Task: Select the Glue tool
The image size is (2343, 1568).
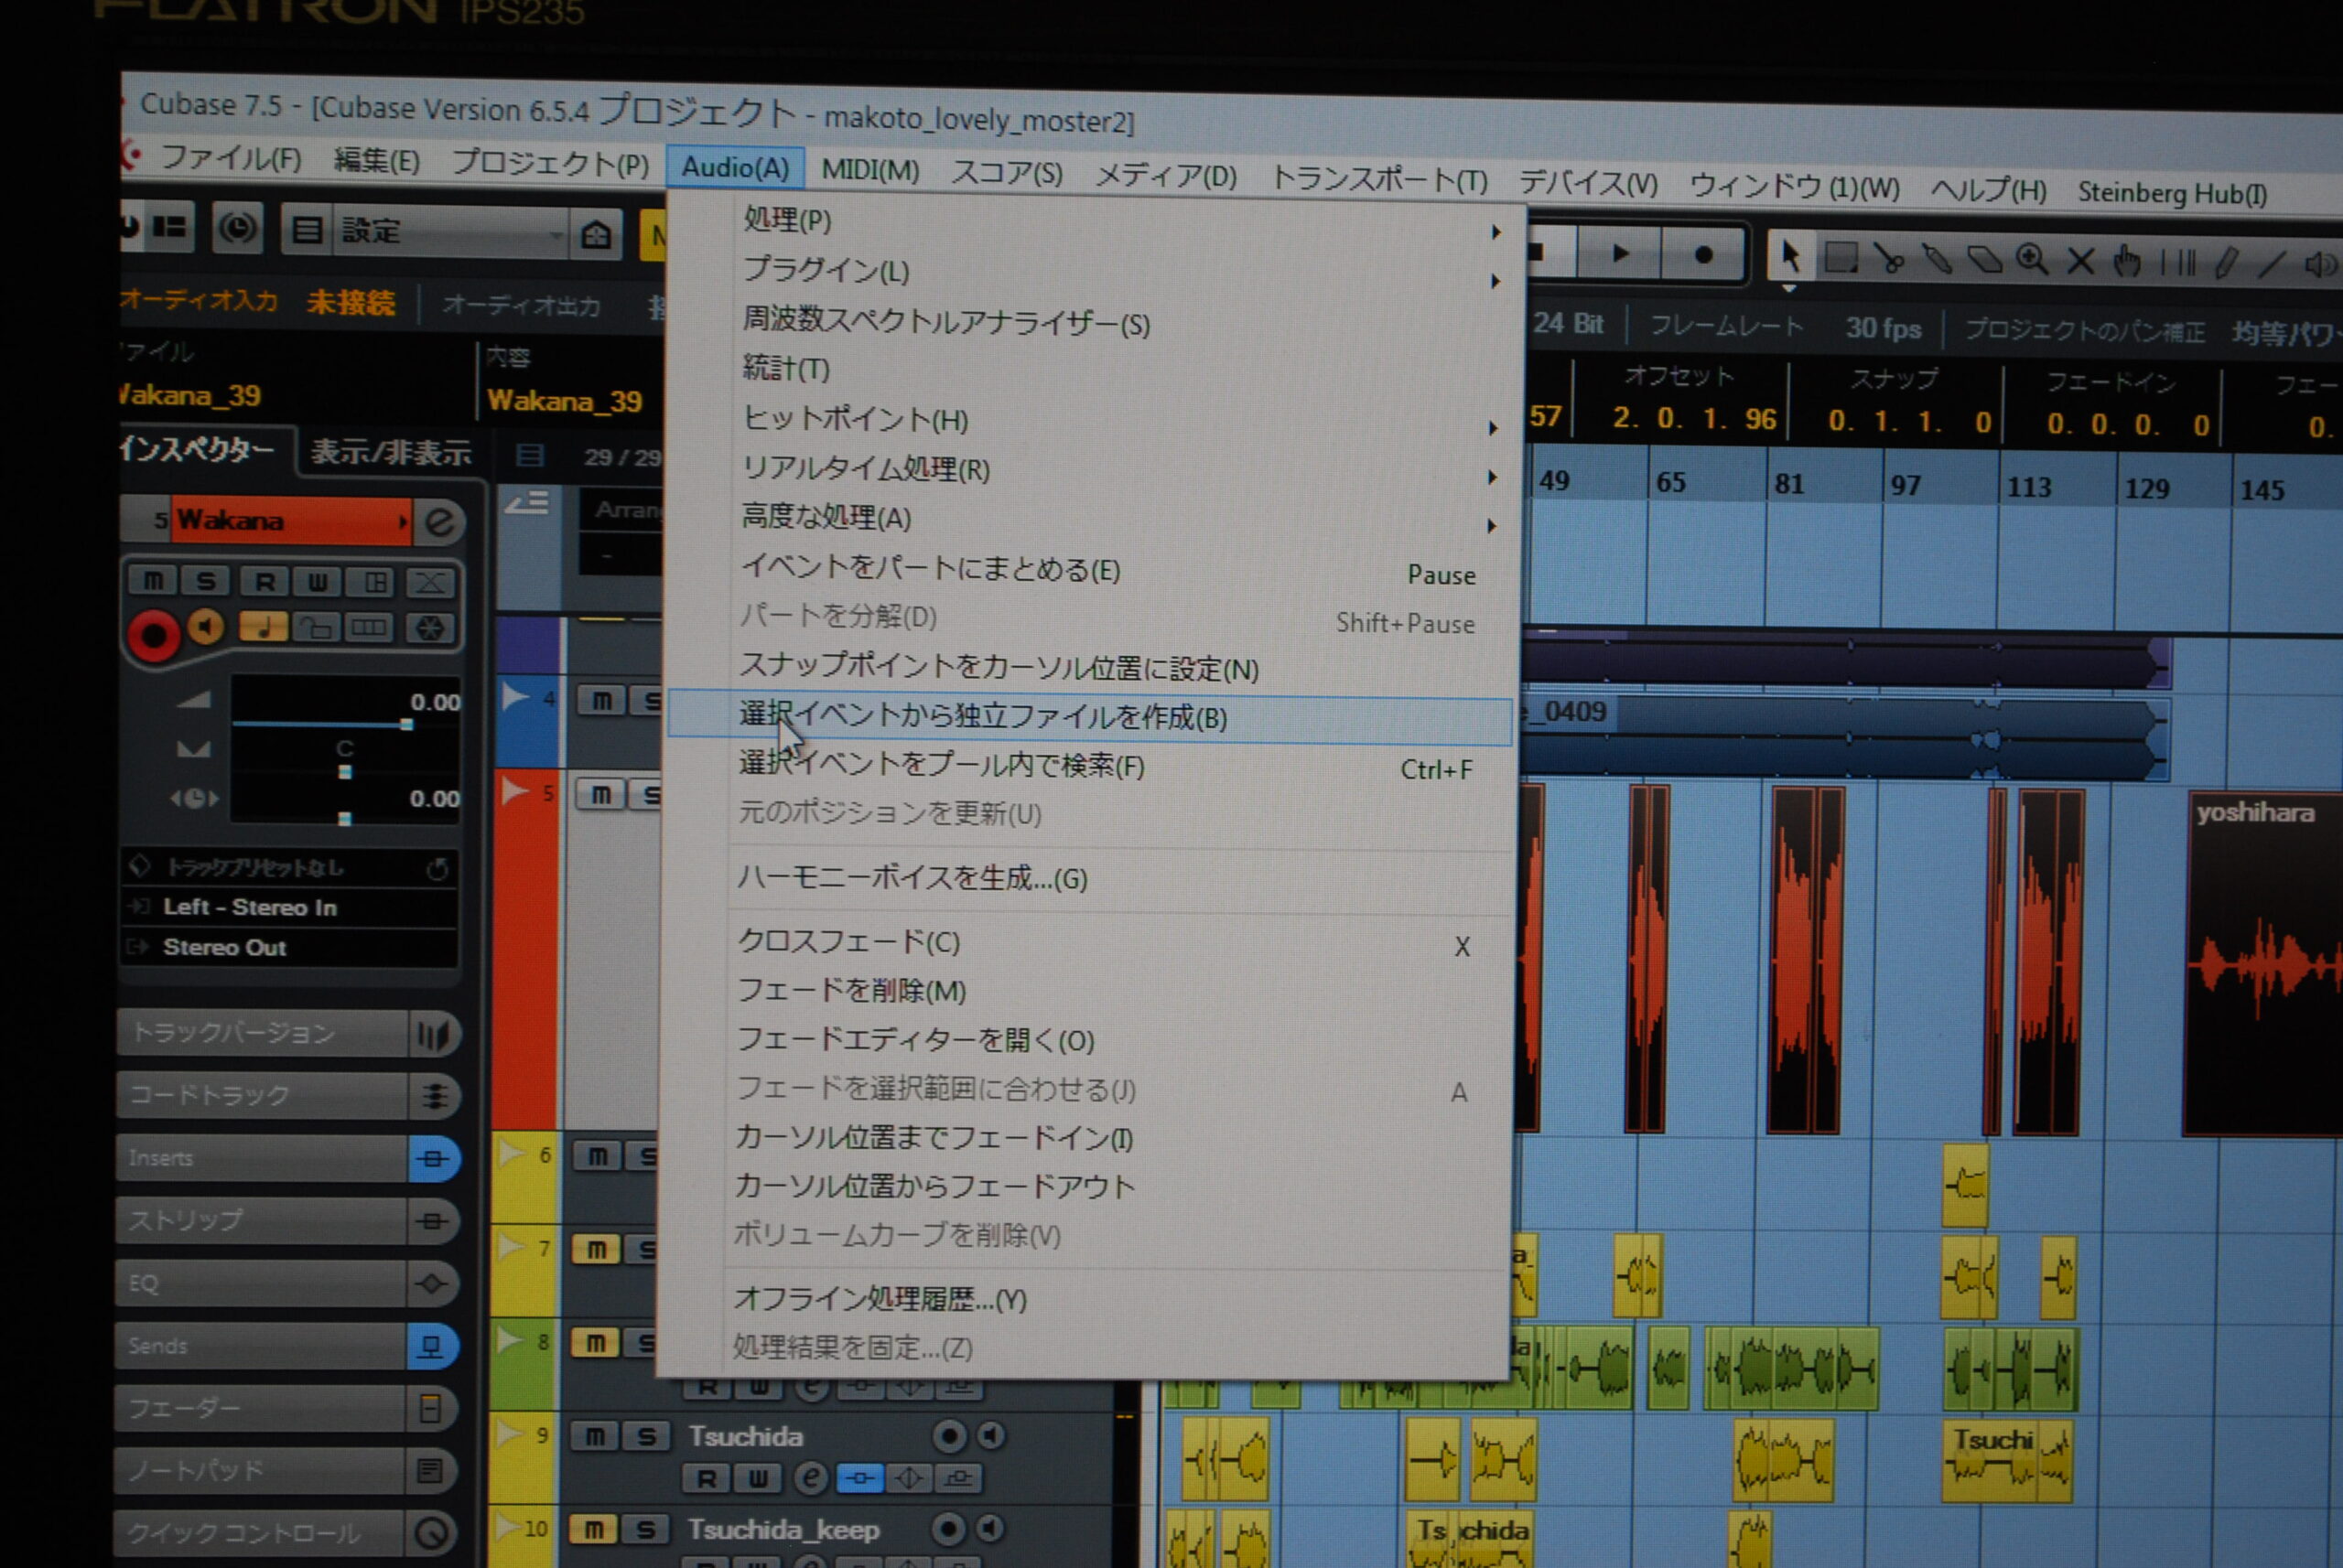Action: tap(1937, 259)
